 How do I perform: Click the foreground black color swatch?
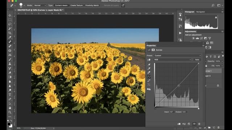pos(9,124)
